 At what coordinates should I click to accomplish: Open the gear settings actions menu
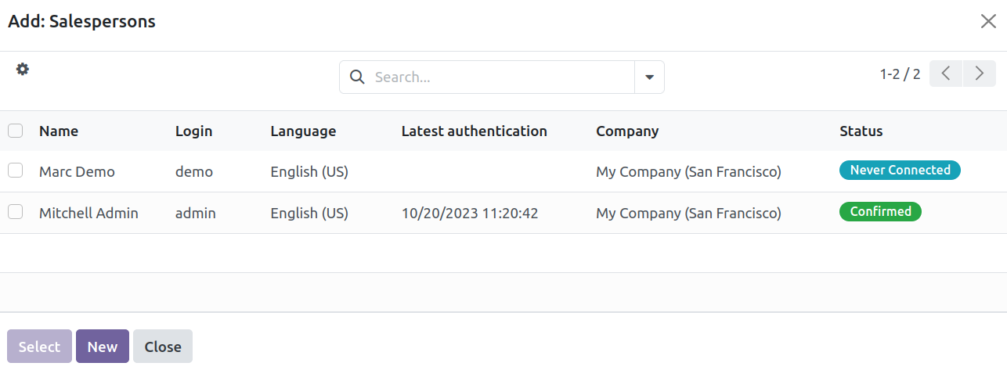(x=23, y=69)
